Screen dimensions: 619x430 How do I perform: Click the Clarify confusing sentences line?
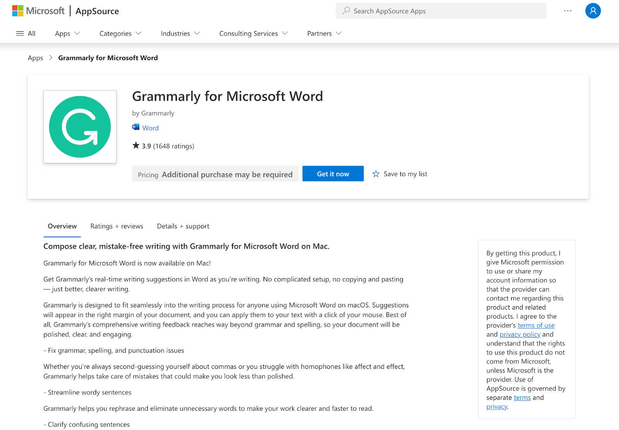click(x=87, y=425)
